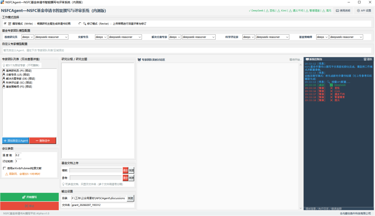Click lightbulb icon beside 可多选文档 hint
This screenshot has width=375, height=216.
tap(64, 184)
